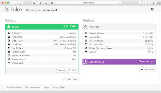161x93 pixels.
Task: Reload the page in the address bar
Action: 119,3
